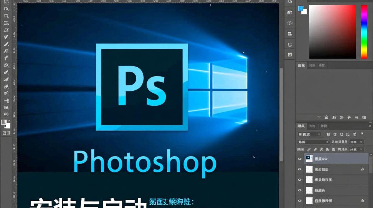
Task: Click the fourth layer filter icon in filter row
Action: pos(348,134)
